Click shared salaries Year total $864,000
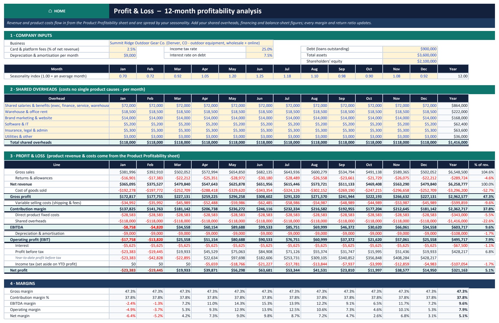 [453, 106]
